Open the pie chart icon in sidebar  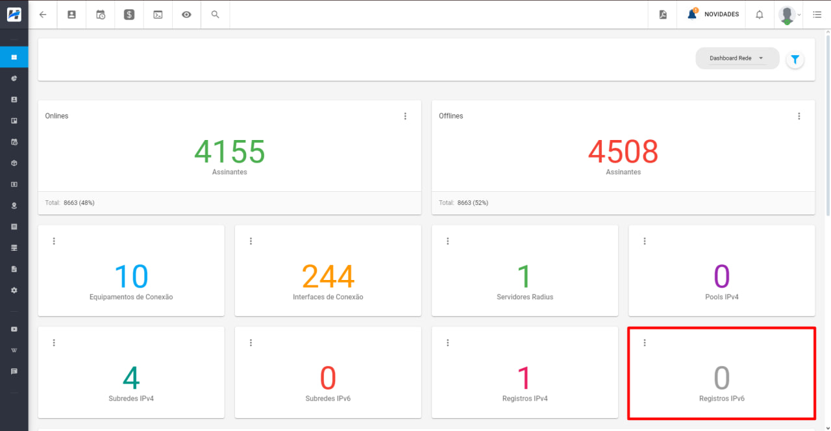(x=14, y=78)
